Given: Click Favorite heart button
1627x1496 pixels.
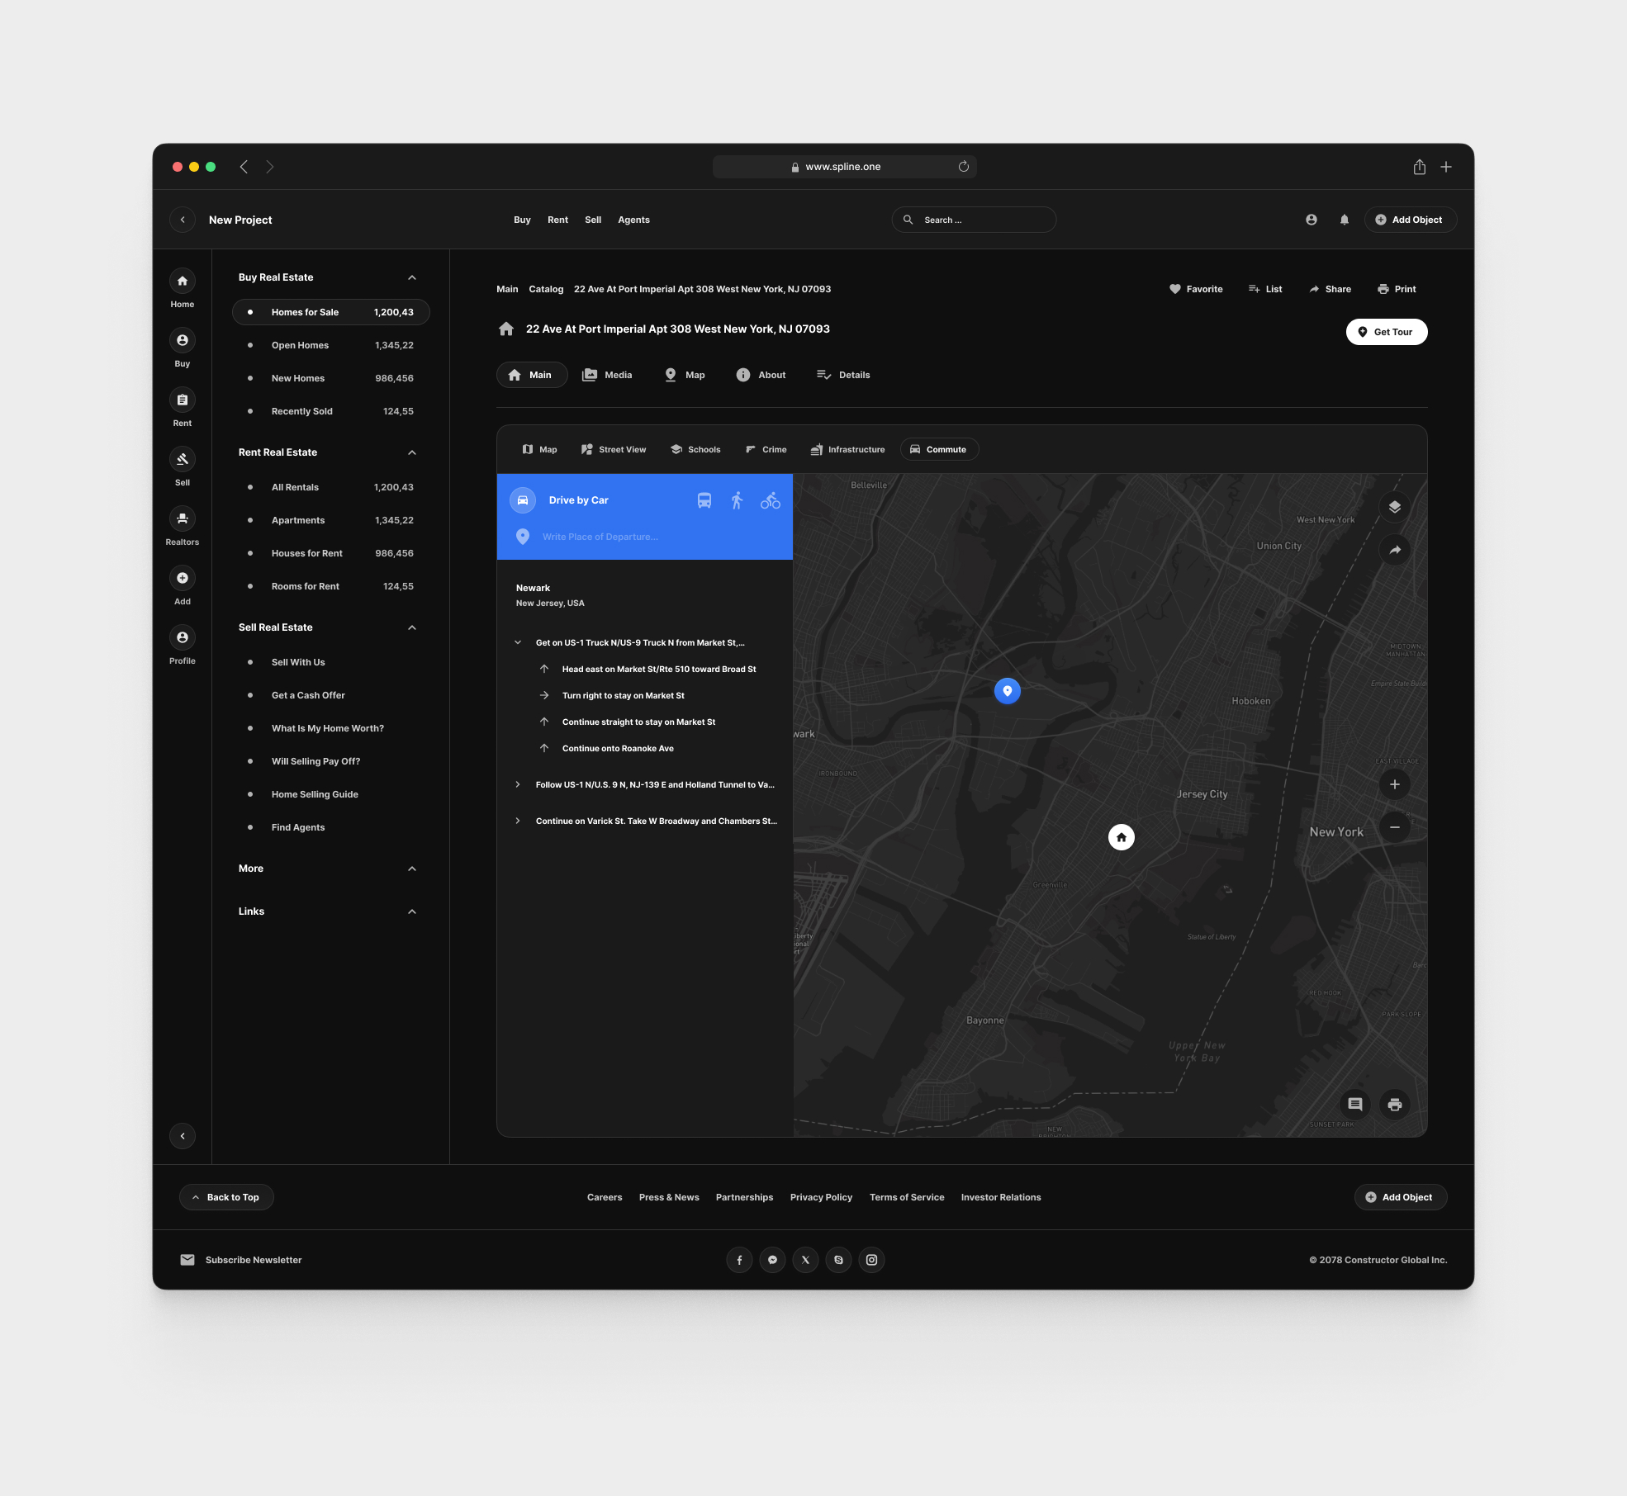Looking at the screenshot, I should coord(1196,289).
